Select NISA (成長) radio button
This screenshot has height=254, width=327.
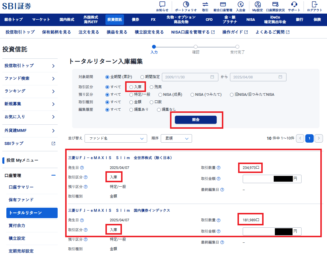click(160, 95)
